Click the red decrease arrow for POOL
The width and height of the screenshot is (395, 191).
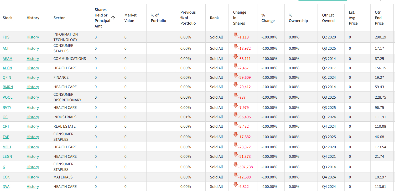(x=236, y=95)
